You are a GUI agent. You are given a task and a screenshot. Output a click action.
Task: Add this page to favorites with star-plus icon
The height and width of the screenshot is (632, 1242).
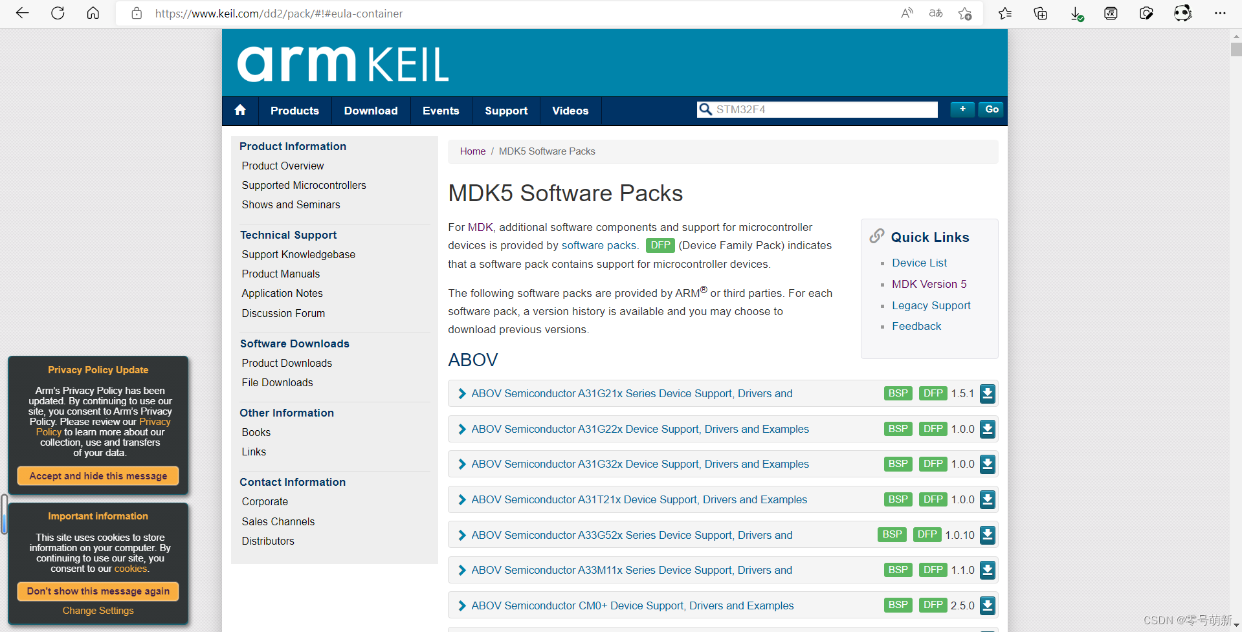click(965, 13)
